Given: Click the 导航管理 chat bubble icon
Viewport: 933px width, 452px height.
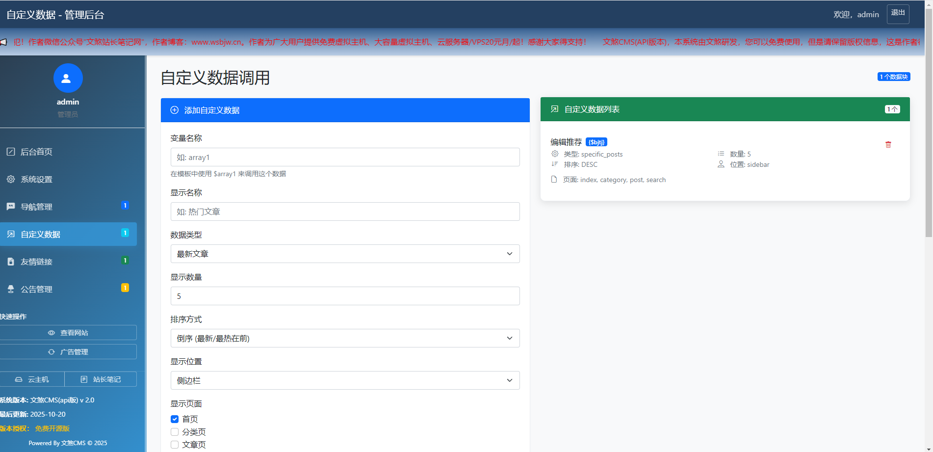Looking at the screenshot, I should coord(11,207).
